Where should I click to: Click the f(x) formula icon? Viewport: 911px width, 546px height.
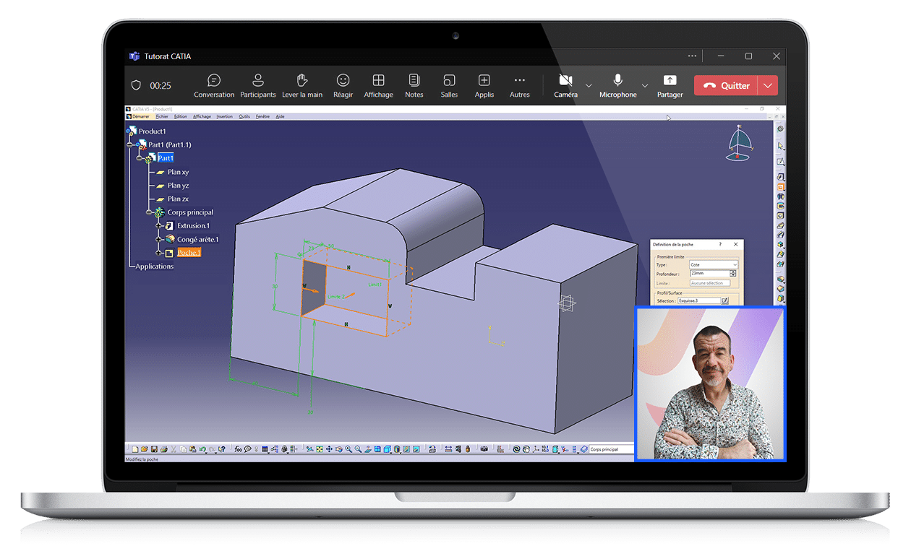coord(238,449)
